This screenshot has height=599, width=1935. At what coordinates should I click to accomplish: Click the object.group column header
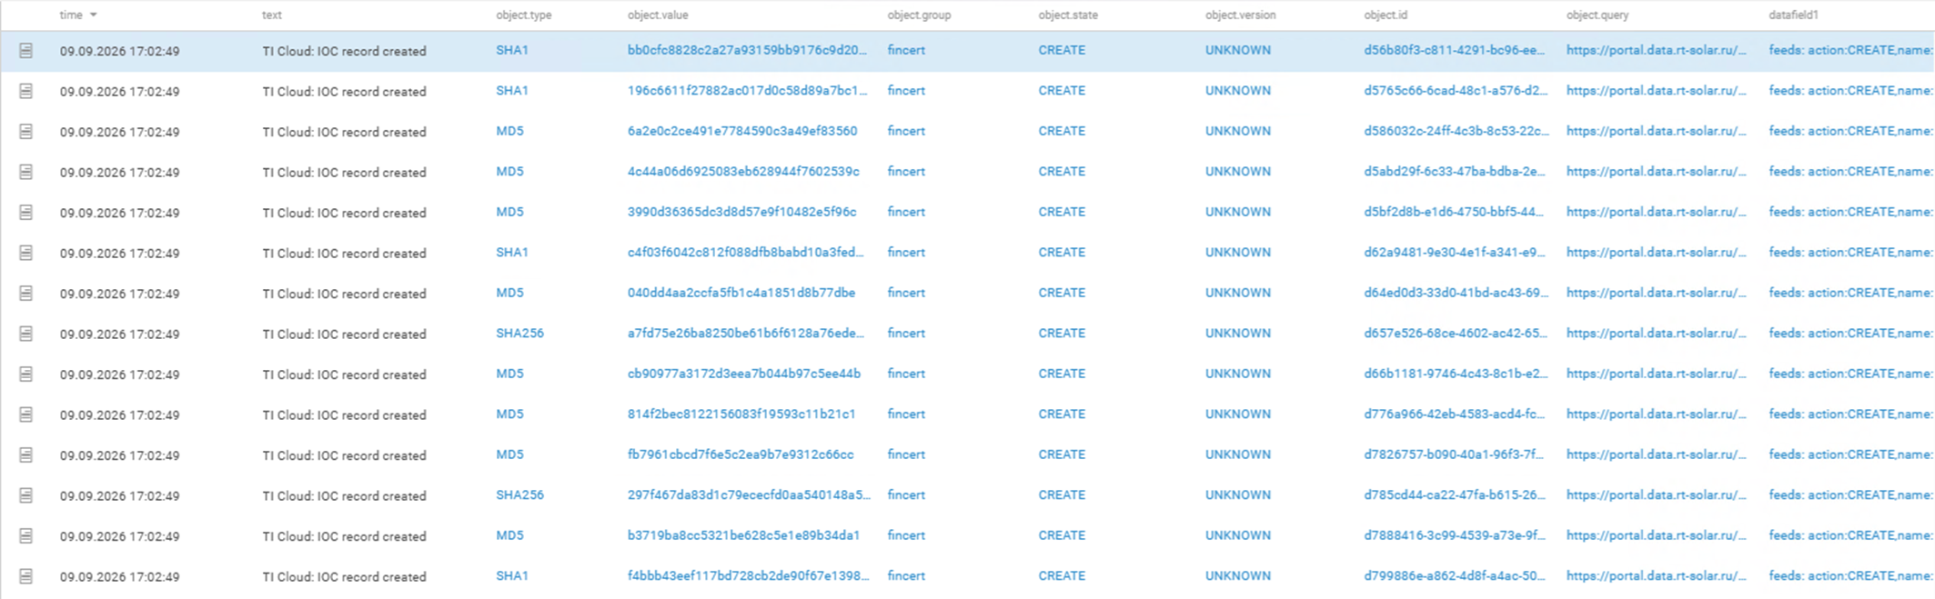(919, 15)
